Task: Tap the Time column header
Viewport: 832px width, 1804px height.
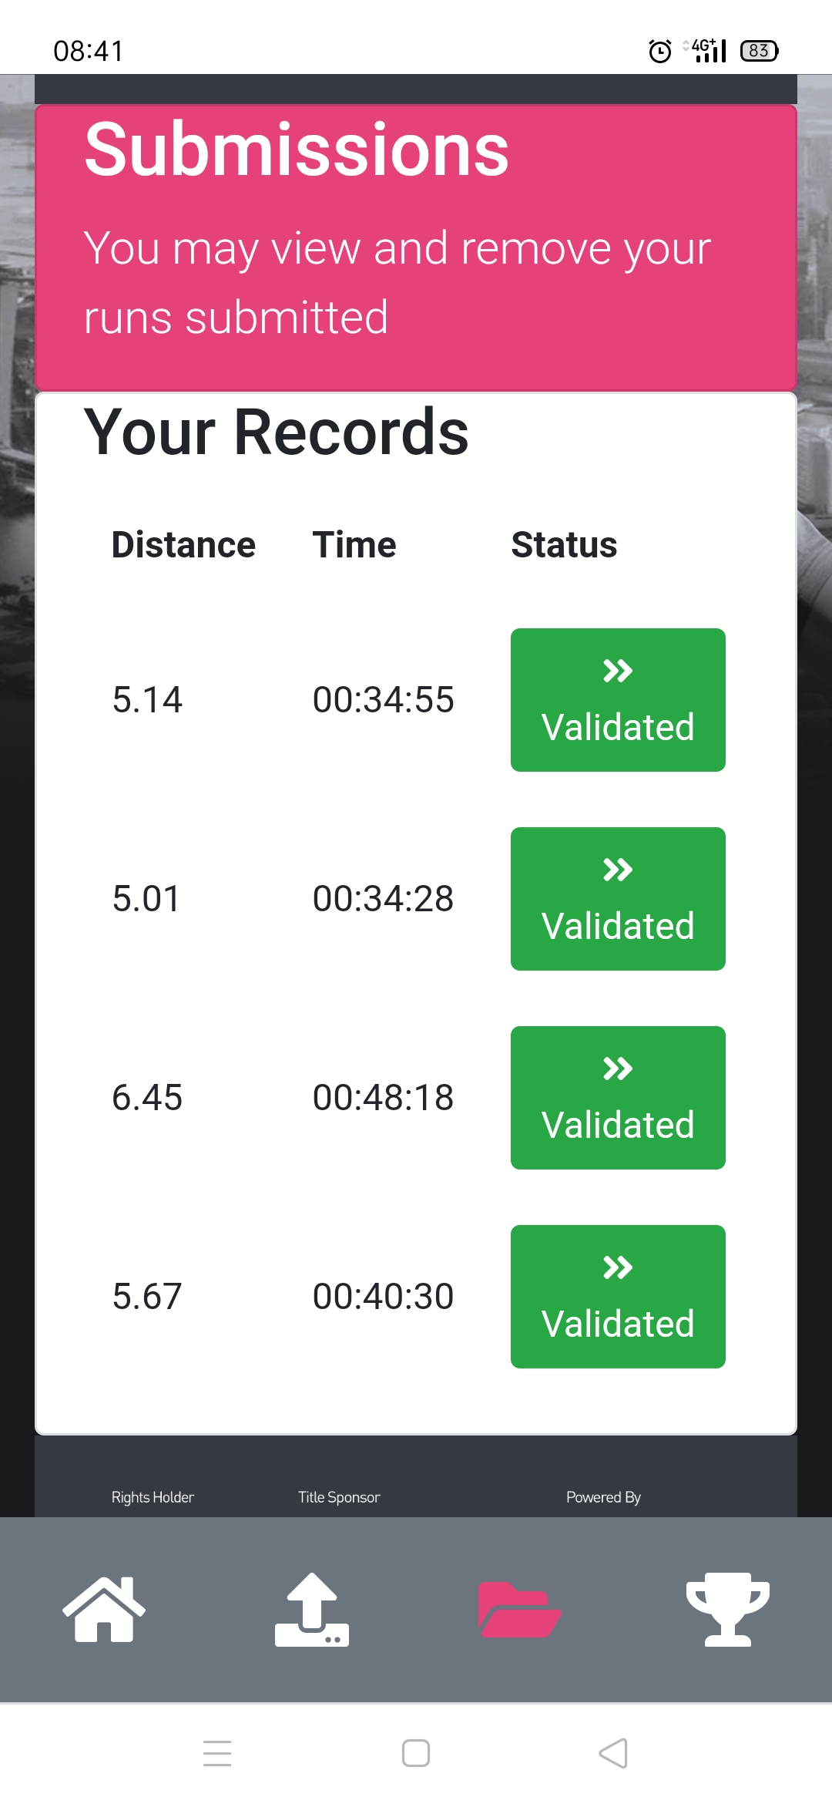Action: (x=354, y=545)
